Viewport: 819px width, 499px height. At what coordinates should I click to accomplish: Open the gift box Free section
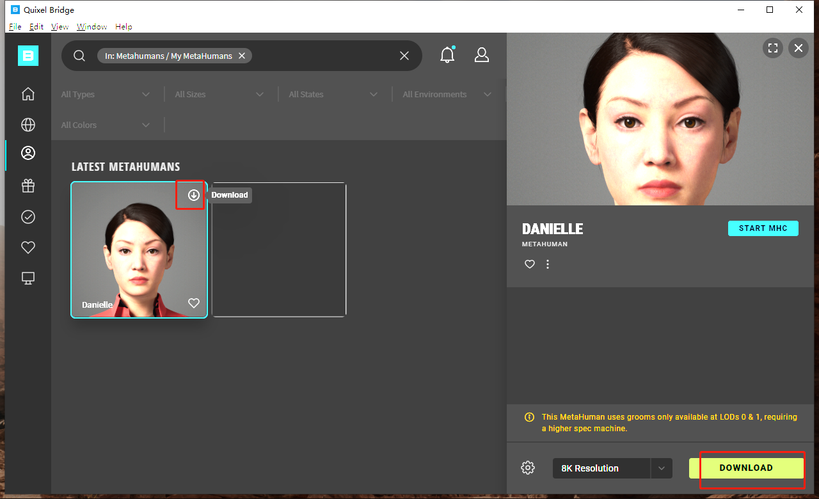28,186
